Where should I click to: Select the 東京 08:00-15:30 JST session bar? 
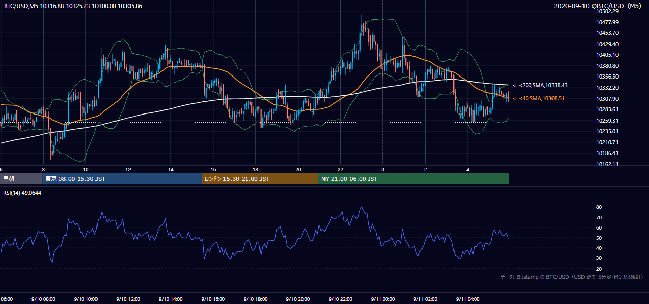pyautogui.click(x=122, y=179)
